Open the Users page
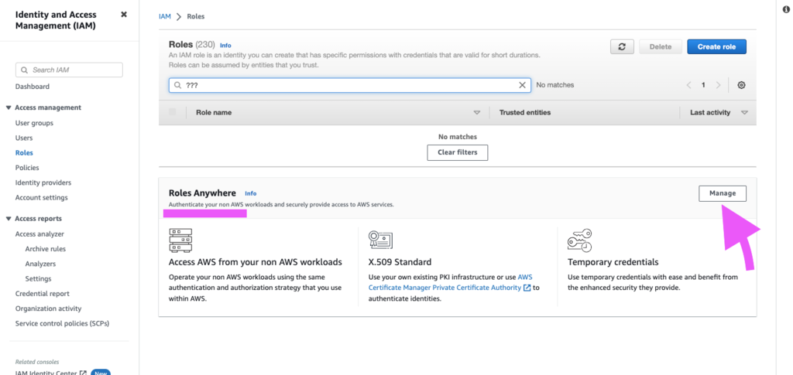Image resolution: width=793 pixels, height=375 pixels. point(24,138)
